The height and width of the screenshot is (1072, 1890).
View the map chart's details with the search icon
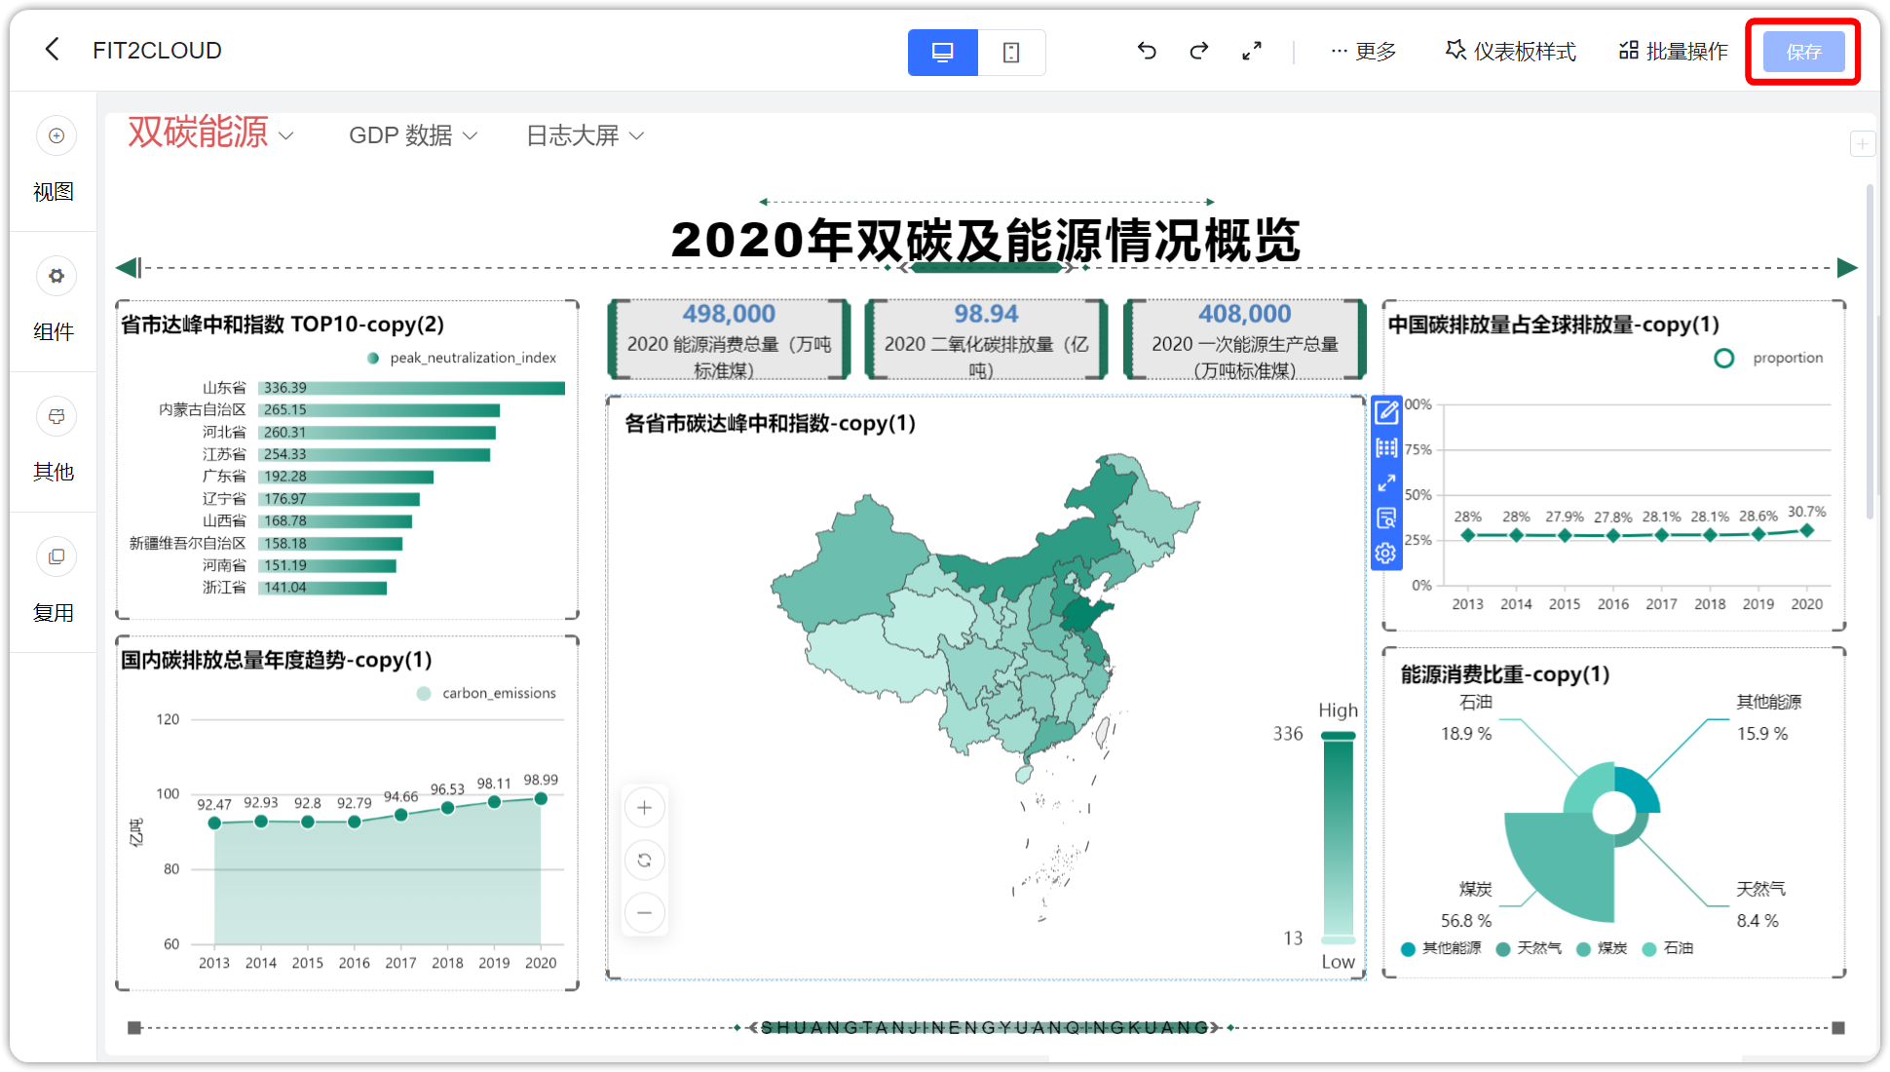tap(1386, 517)
